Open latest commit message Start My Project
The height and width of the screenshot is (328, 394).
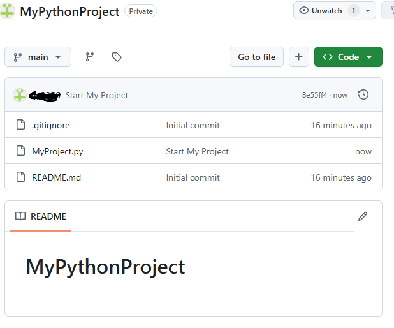coord(97,95)
